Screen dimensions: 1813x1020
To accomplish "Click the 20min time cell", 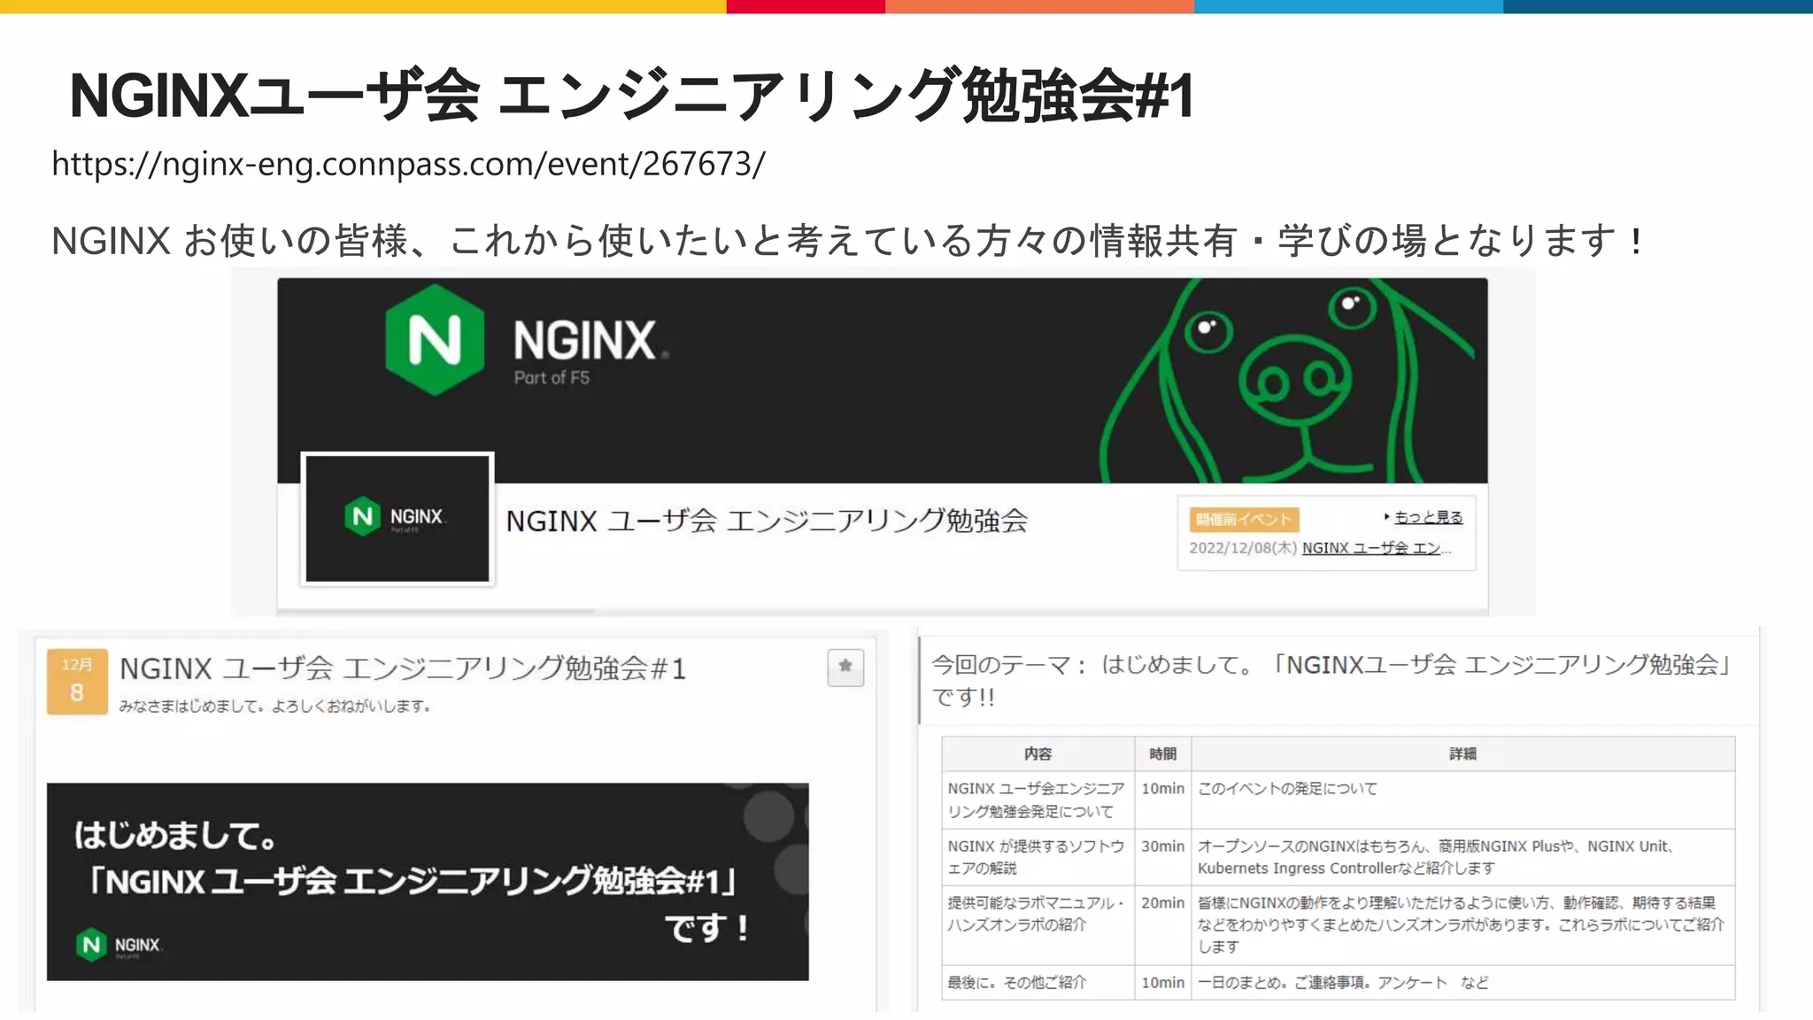I will 1162,925.
